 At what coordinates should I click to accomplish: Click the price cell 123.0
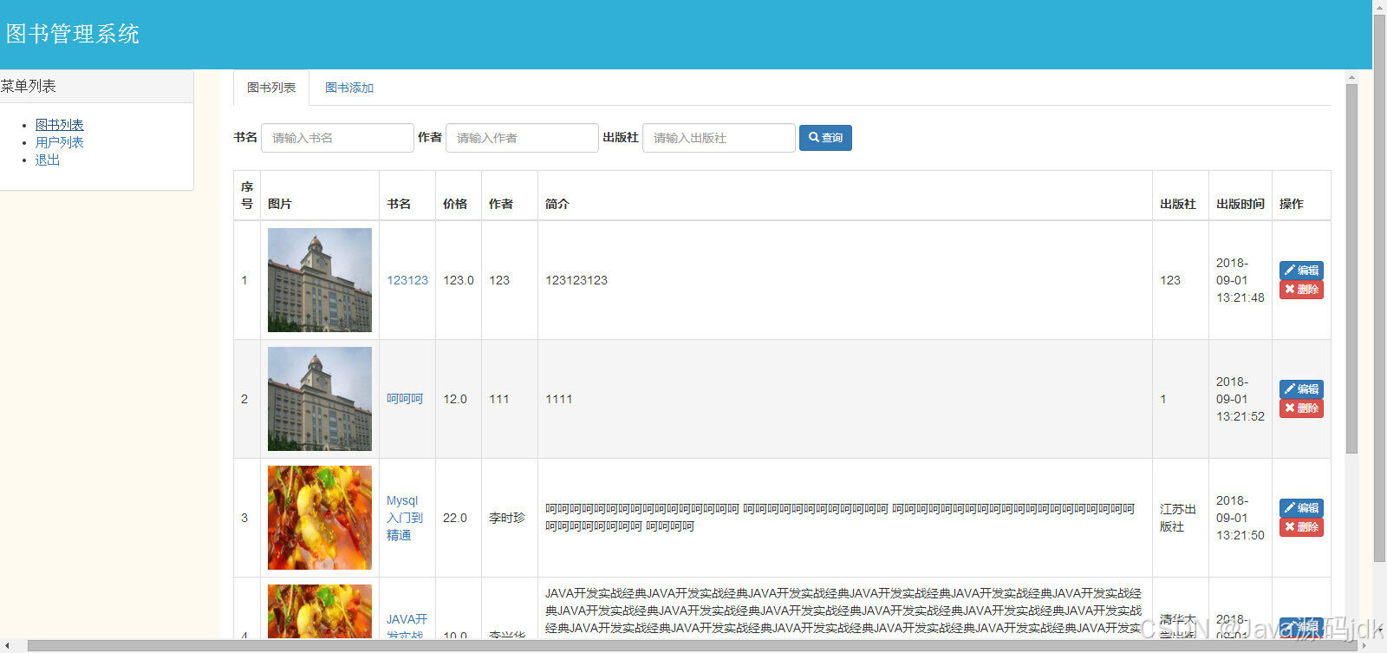(459, 280)
